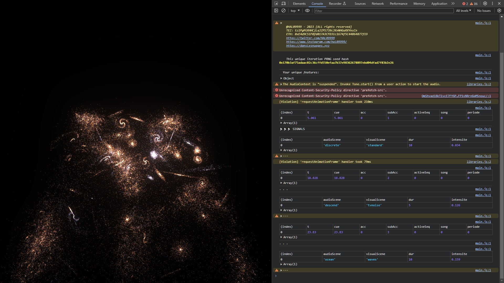Open DevTools settings gear

[x=485, y=4]
